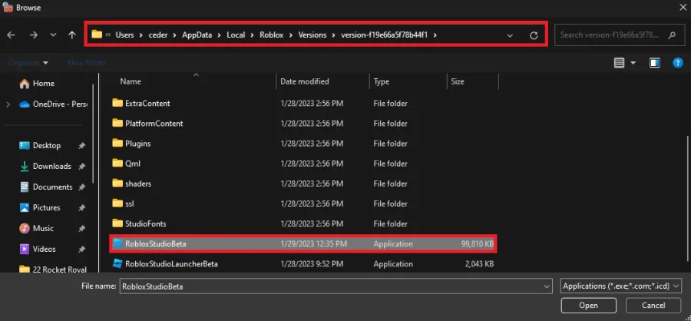Select Local in the address path
The width and height of the screenshot is (691, 321).
[236, 35]
